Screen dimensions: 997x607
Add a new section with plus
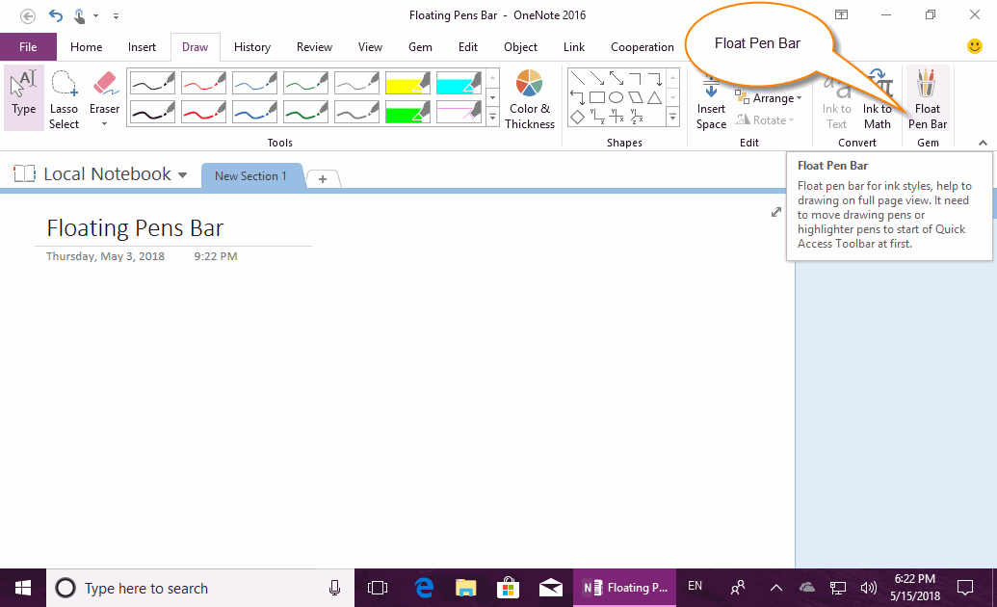pos(323,179)
